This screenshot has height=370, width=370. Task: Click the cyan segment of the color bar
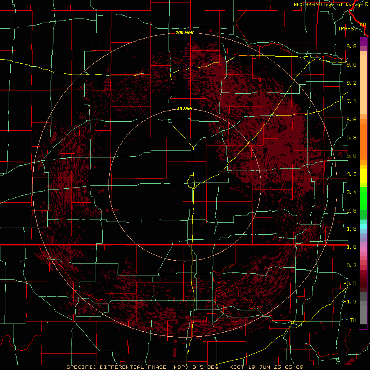(x=363, y=226)
